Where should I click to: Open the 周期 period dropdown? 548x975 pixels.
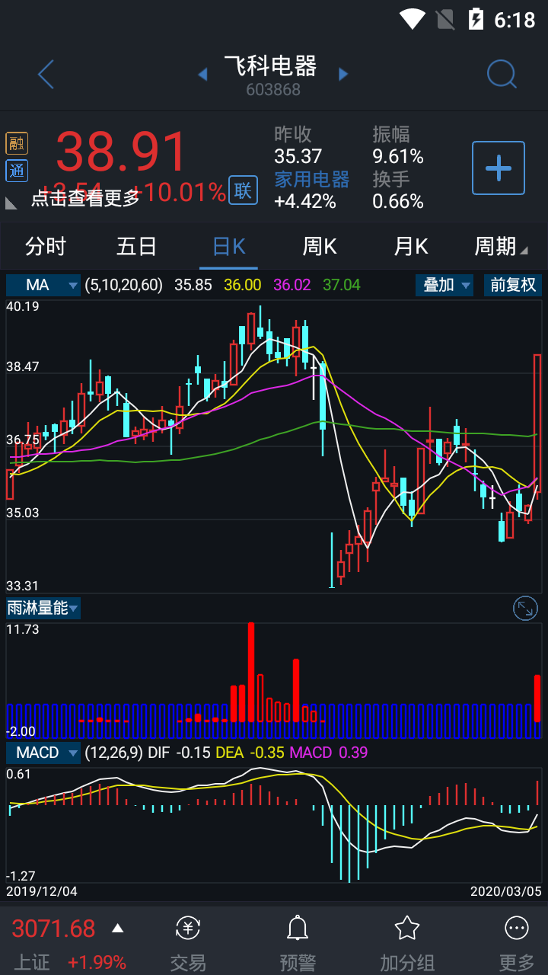(x=501, y=247)
